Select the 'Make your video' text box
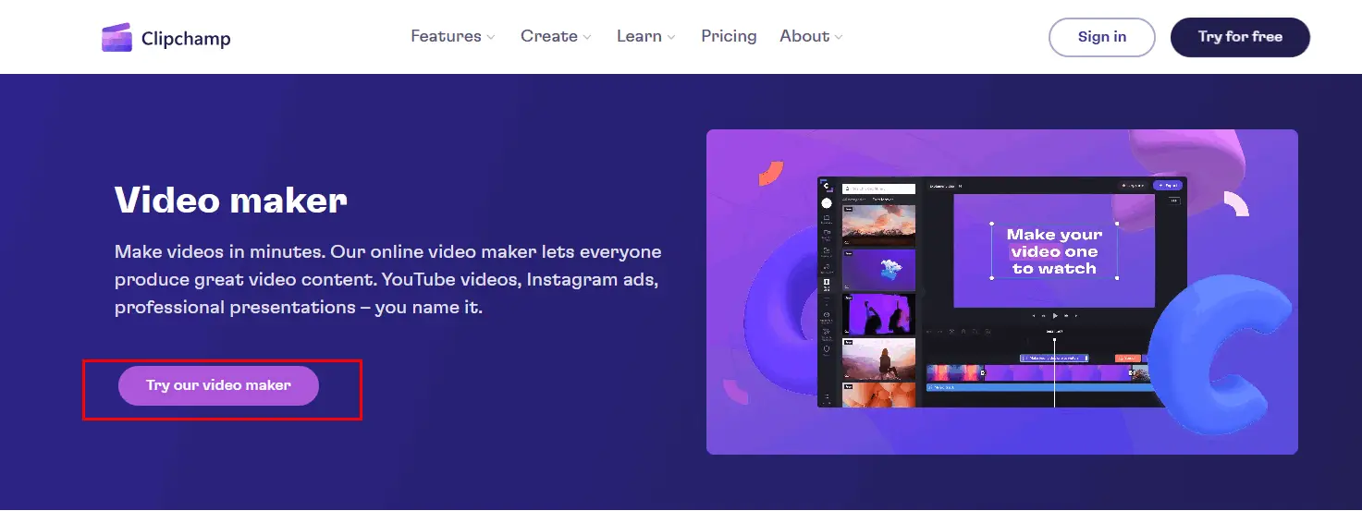 point(1054,251)
